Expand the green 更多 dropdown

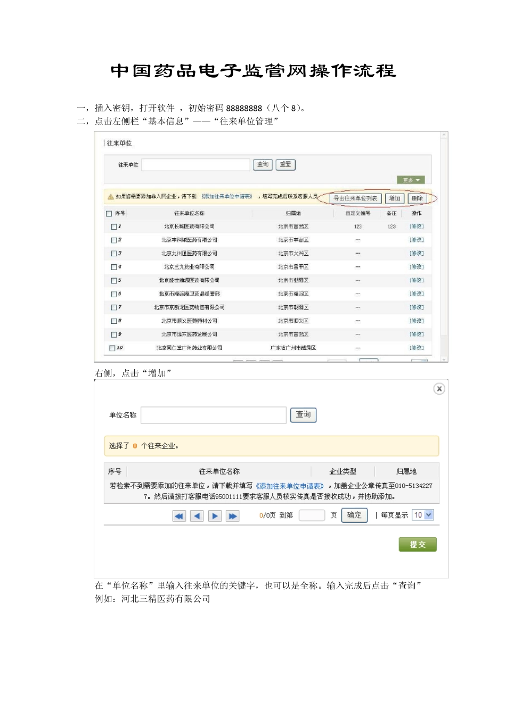(411, 180)
